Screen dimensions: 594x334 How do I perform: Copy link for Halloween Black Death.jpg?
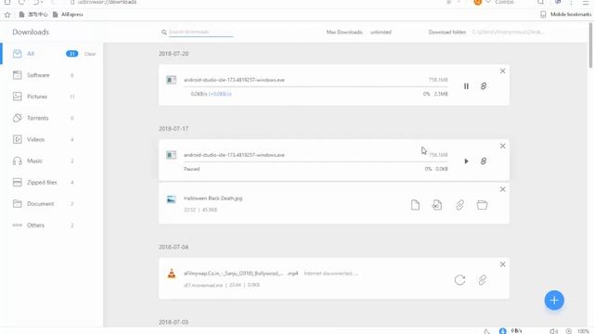(459, 205)
